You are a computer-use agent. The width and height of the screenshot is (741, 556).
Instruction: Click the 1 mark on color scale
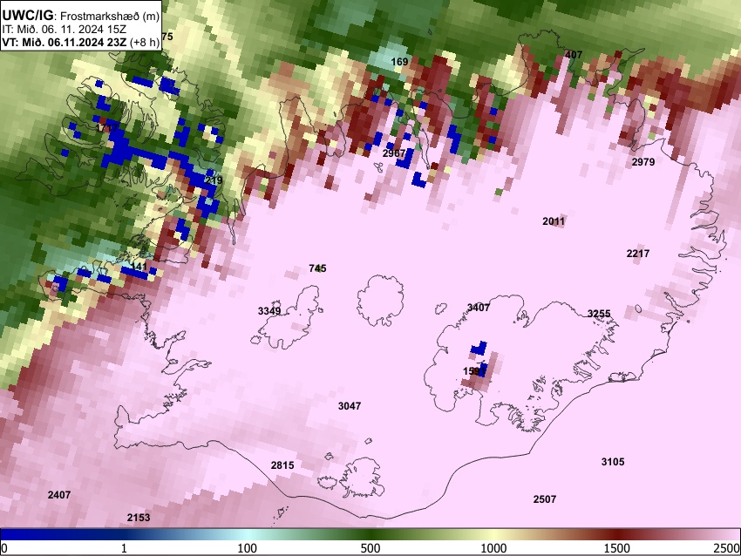point(124,548)
